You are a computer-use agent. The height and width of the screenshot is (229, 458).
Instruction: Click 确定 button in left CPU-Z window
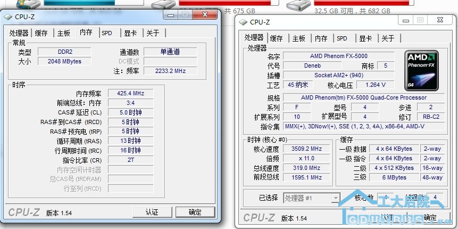pyautogui.click(x=195, y=212)
